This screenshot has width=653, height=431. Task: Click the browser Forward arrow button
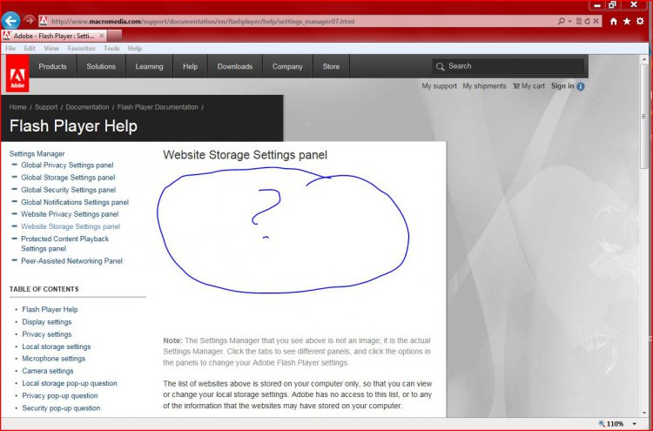coord(29,20)
